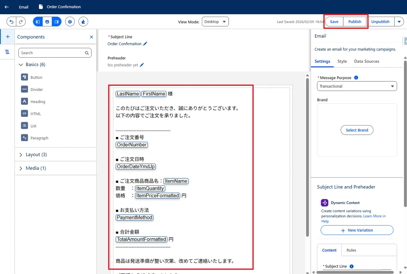Image resolution: width=407 pixels, height=274 pixels.
Task: Edit the Preheader with pencil icon
Action: pos(142,65)
